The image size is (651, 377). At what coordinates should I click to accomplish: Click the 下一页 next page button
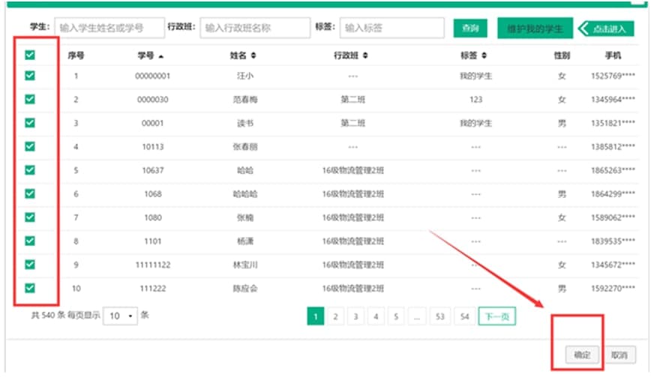496,317
